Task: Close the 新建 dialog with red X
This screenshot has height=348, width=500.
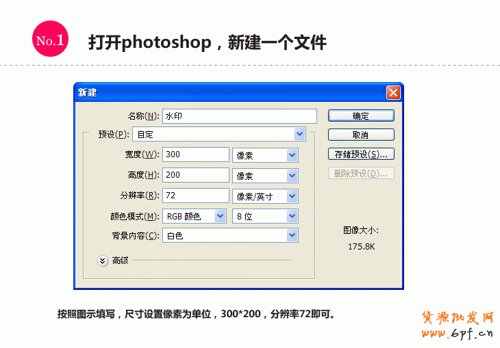Action: coord(393,92)
